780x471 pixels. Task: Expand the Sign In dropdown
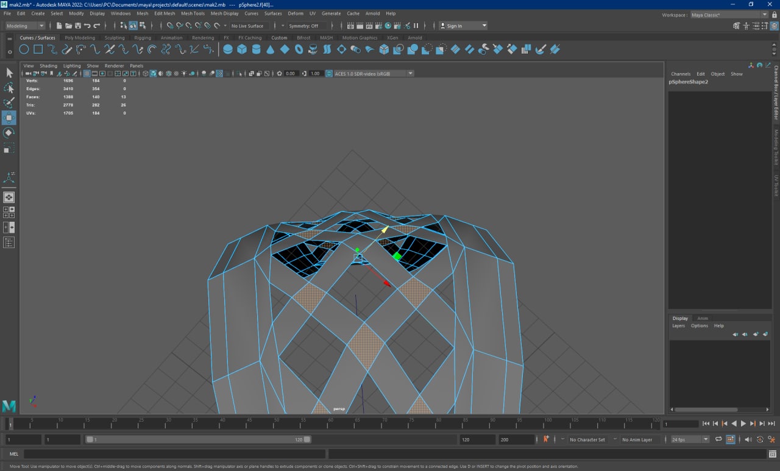[x=463, y=26]
